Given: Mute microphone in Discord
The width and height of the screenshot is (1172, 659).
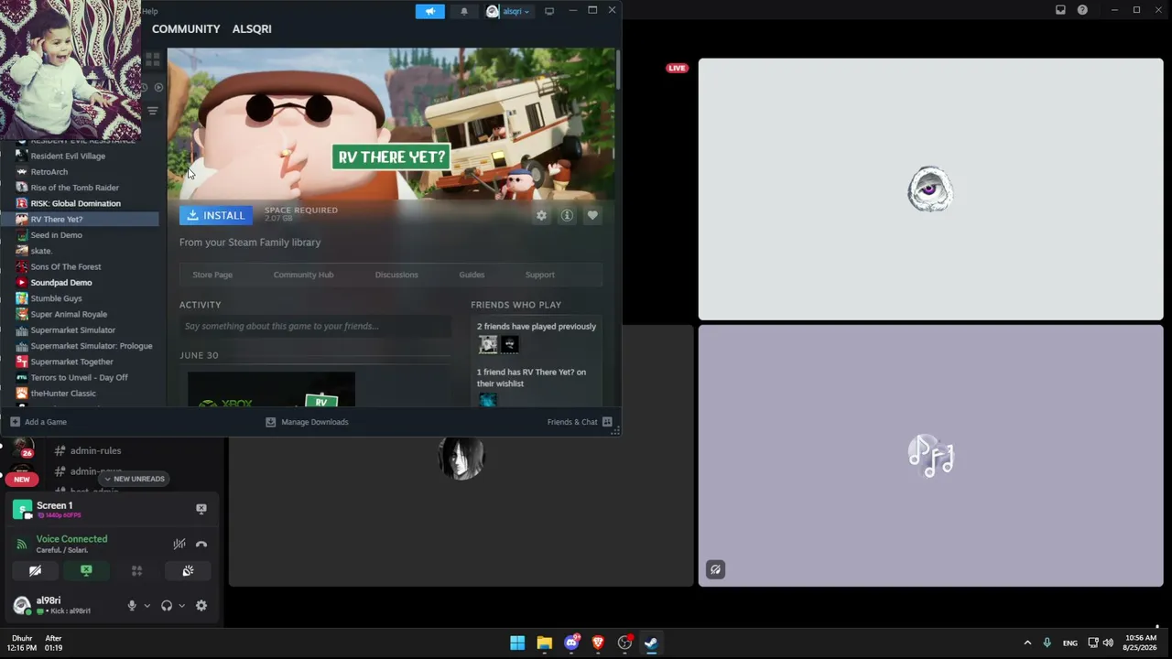Looking at the screenshot, I should 131,605.
